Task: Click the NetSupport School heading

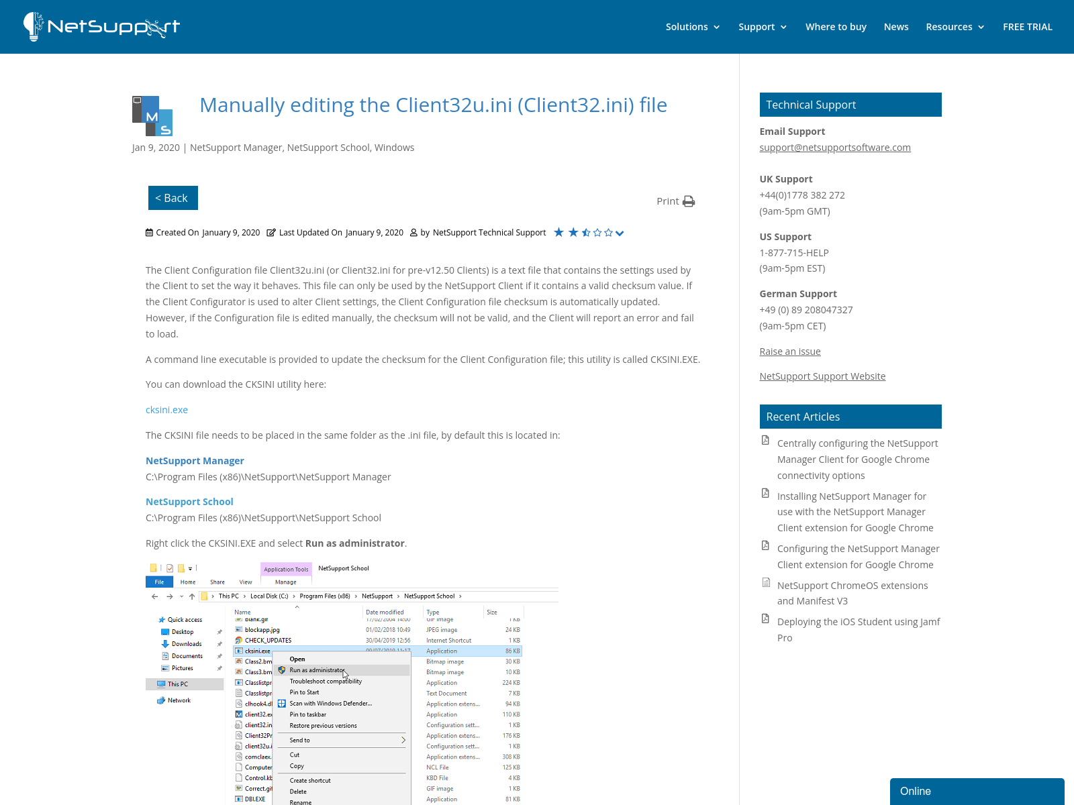Action: coord(189,502)
